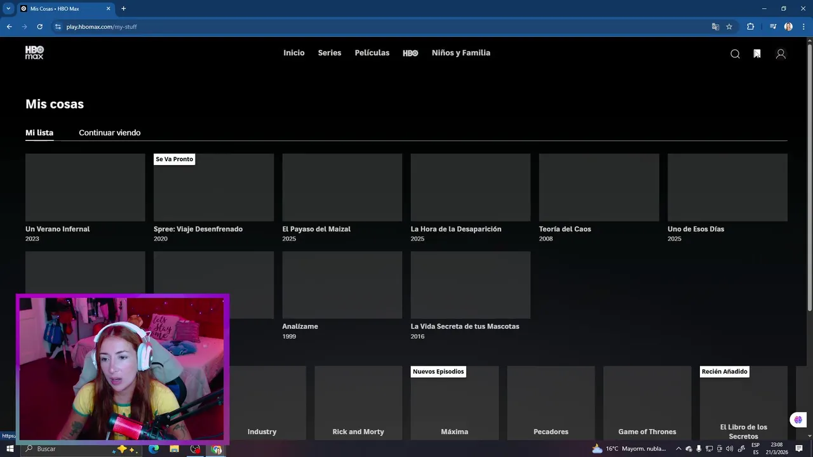Select the Mi lista tab
Viewport: 813px width, 457px height.
[x=39, y=133]
